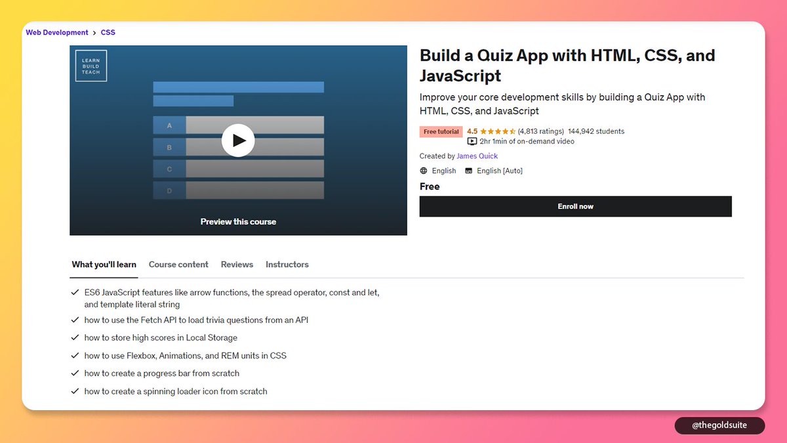This screenshot has width=787, height=443.
Task: Open instructor James Quick's profile link
Action: [x=477, y=156]
